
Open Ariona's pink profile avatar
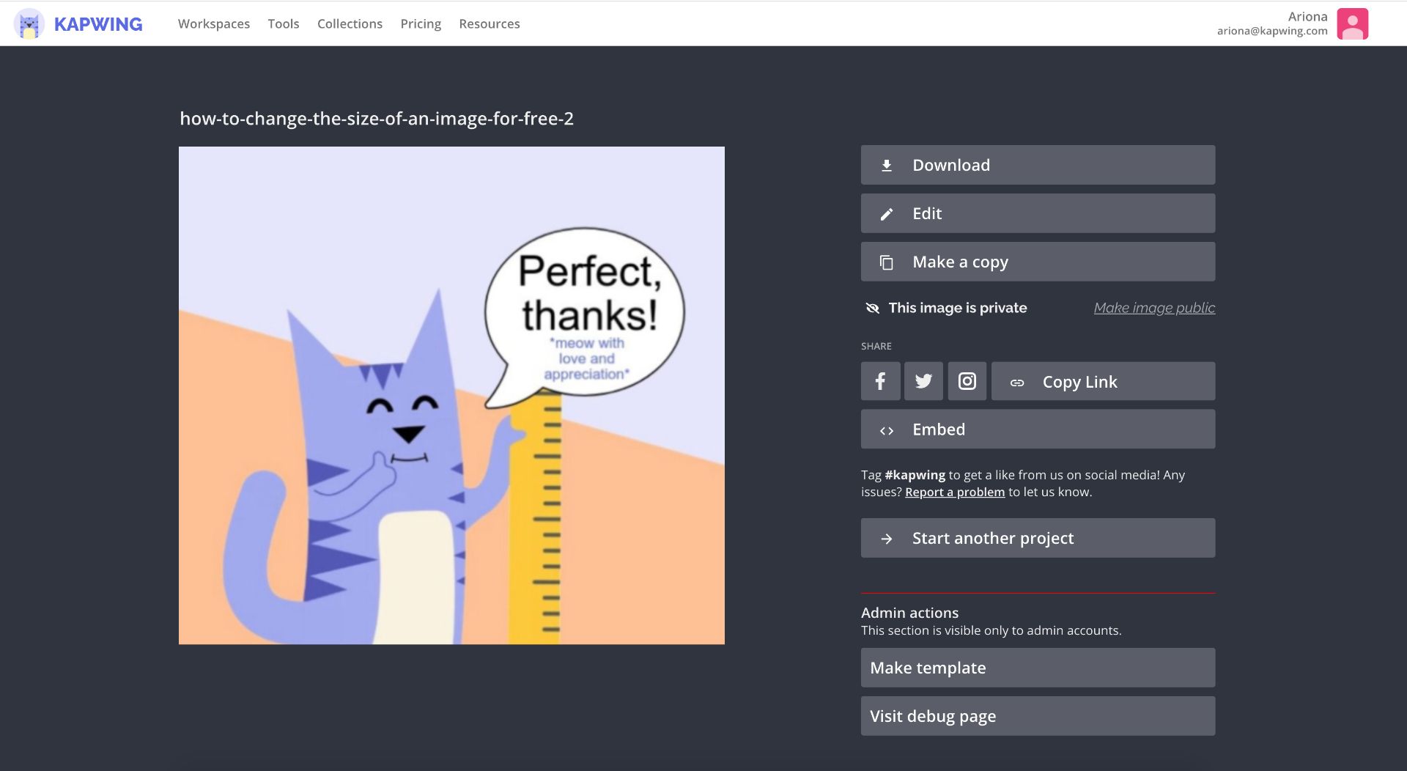point(1352,23)
